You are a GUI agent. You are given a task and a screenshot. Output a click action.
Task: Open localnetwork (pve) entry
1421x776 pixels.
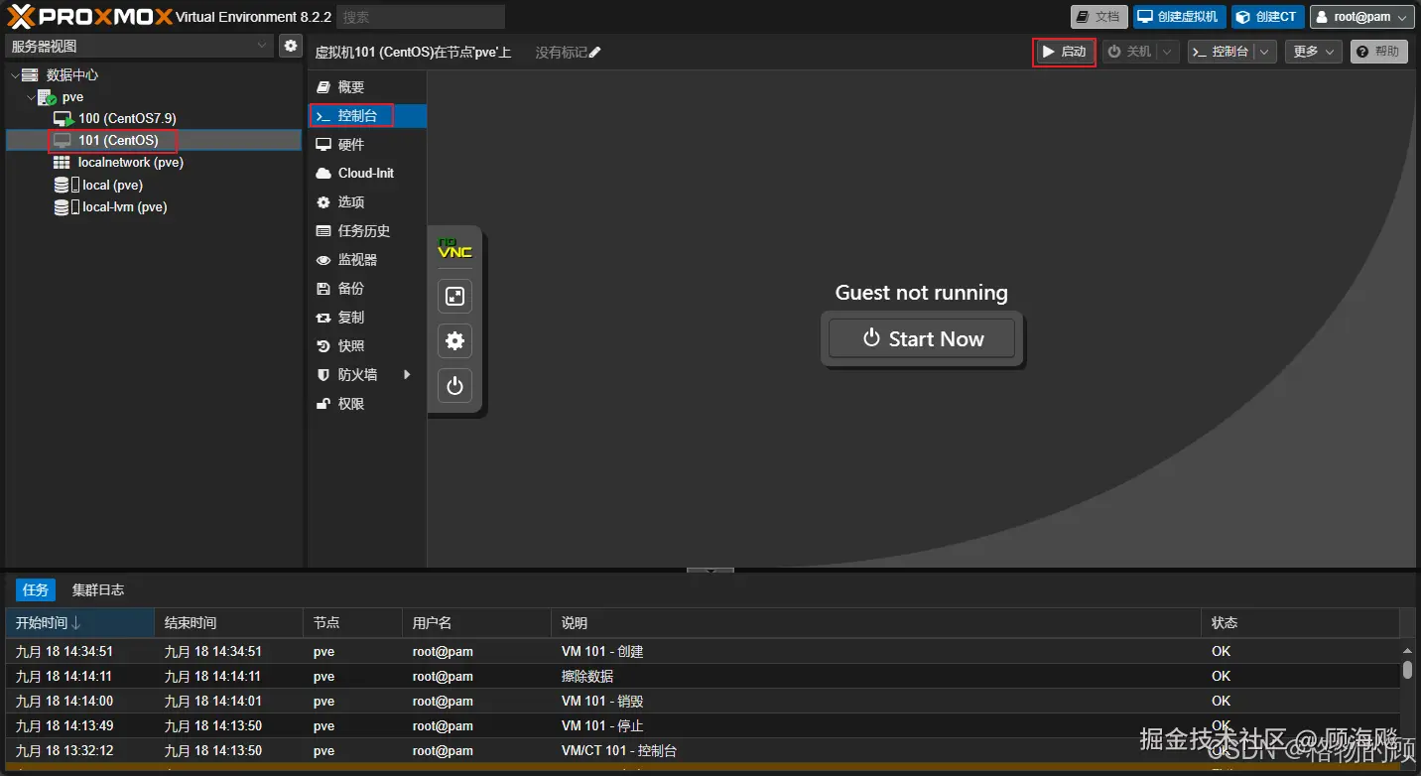tap(130, 162)
